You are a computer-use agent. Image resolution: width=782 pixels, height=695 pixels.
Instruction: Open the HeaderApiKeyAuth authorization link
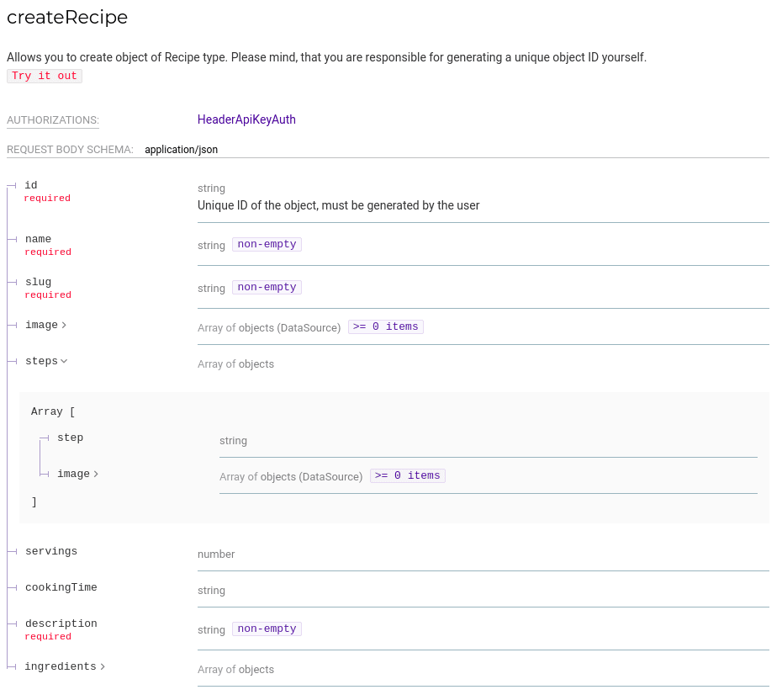(246, 119)
